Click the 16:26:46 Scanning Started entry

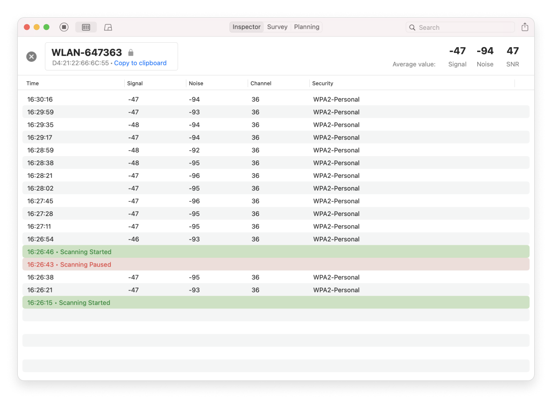click(276, 252)
